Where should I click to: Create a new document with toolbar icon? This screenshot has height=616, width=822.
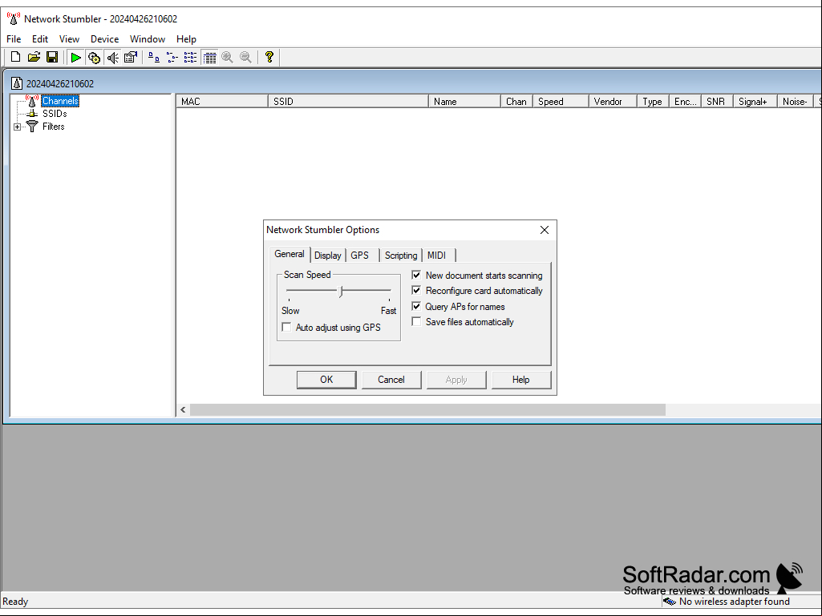click(16, 57)
